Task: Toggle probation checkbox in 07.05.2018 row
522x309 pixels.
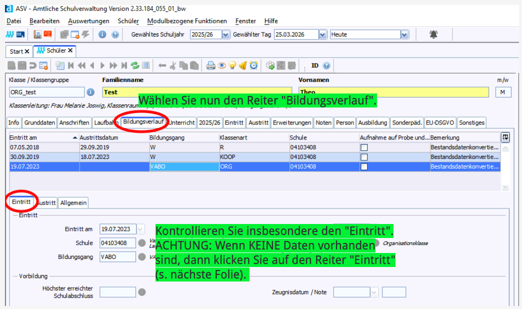Action: pos(364,147)
